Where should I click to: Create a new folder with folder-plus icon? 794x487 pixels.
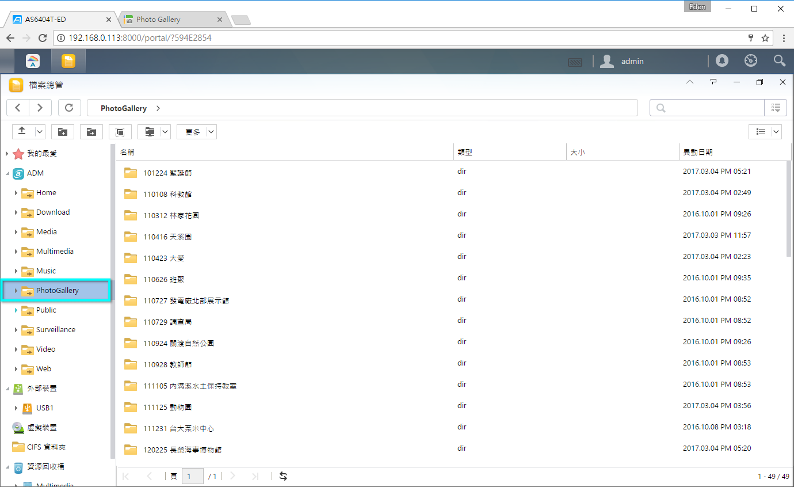pyautogui.click(x=63, y=132)
